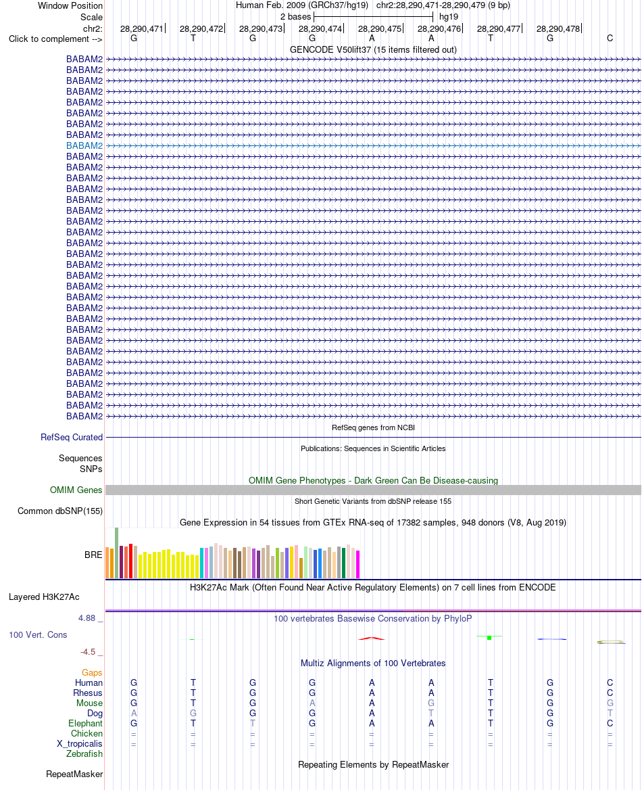The width and height of the screenshot is (642, 790).
Task: Click the 'Click to complement -->' label
Action: coord(55,39)
